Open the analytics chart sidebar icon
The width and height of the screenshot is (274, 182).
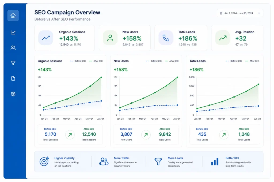coord(13,32)
